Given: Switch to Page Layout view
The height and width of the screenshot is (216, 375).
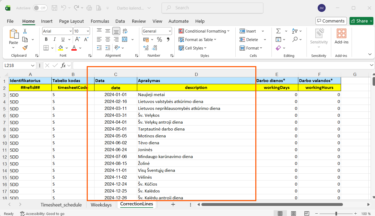Looking at the screenshot, I should (x=294, y=214).
